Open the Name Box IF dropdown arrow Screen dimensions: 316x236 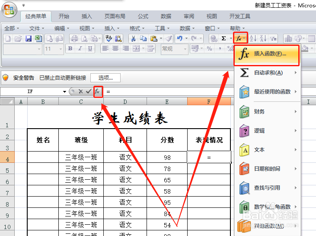click(x=64, y=92)
